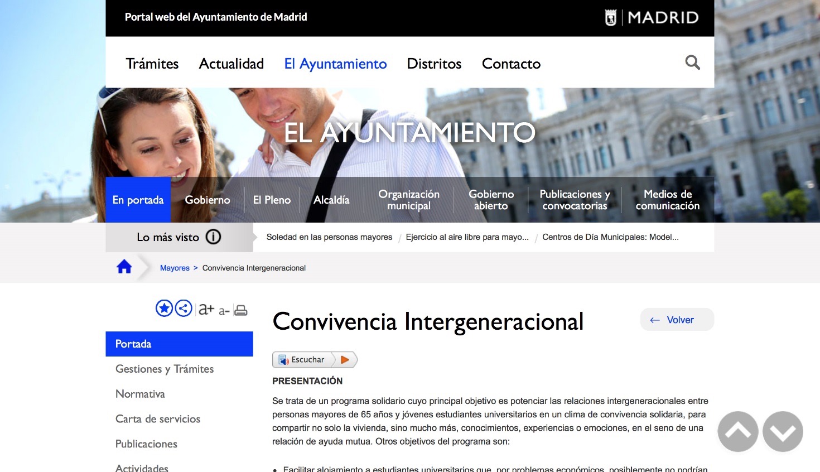Open Medios de comunicación tab
Screen dimensions: 820x472
668,200
